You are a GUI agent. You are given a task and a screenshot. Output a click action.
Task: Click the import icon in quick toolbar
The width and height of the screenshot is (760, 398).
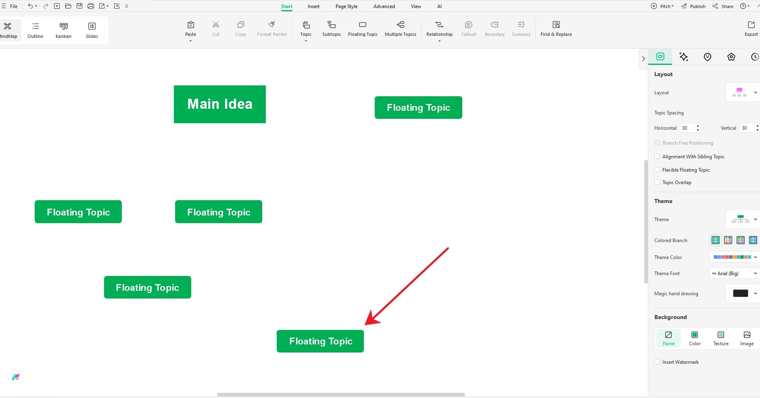117,6
